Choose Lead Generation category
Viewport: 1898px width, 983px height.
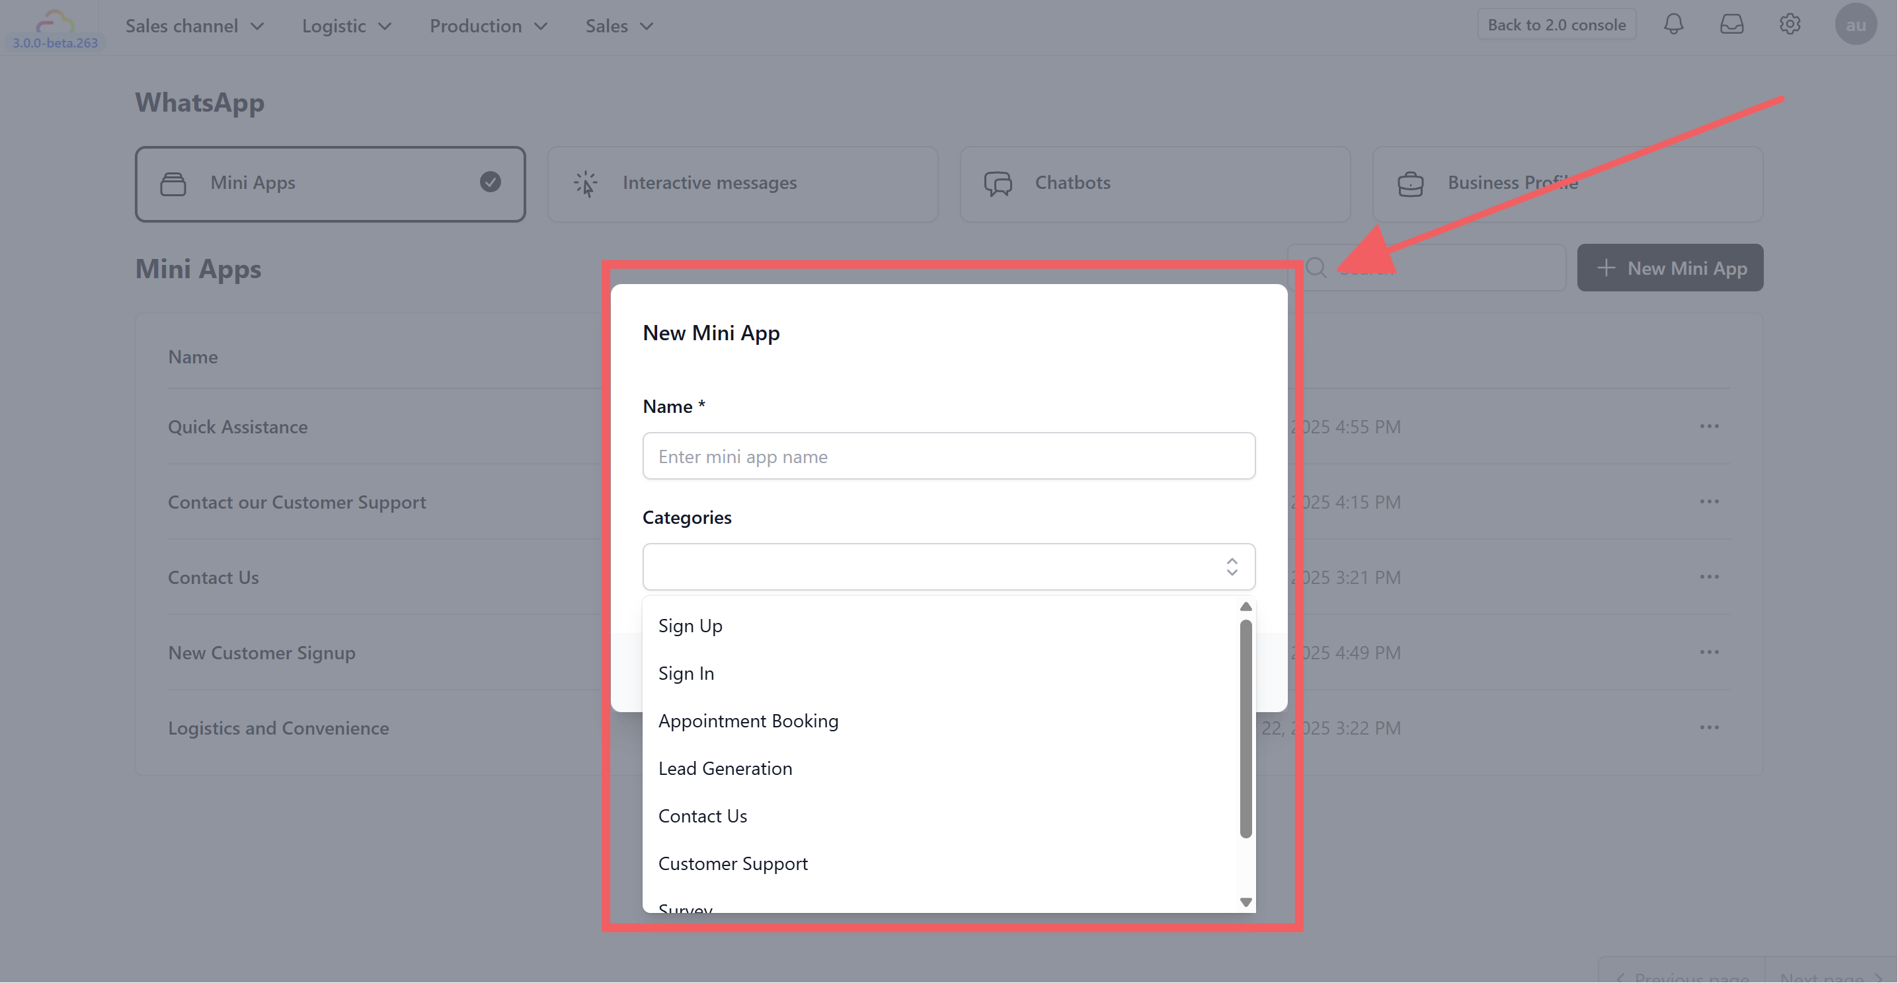point(941,769)
